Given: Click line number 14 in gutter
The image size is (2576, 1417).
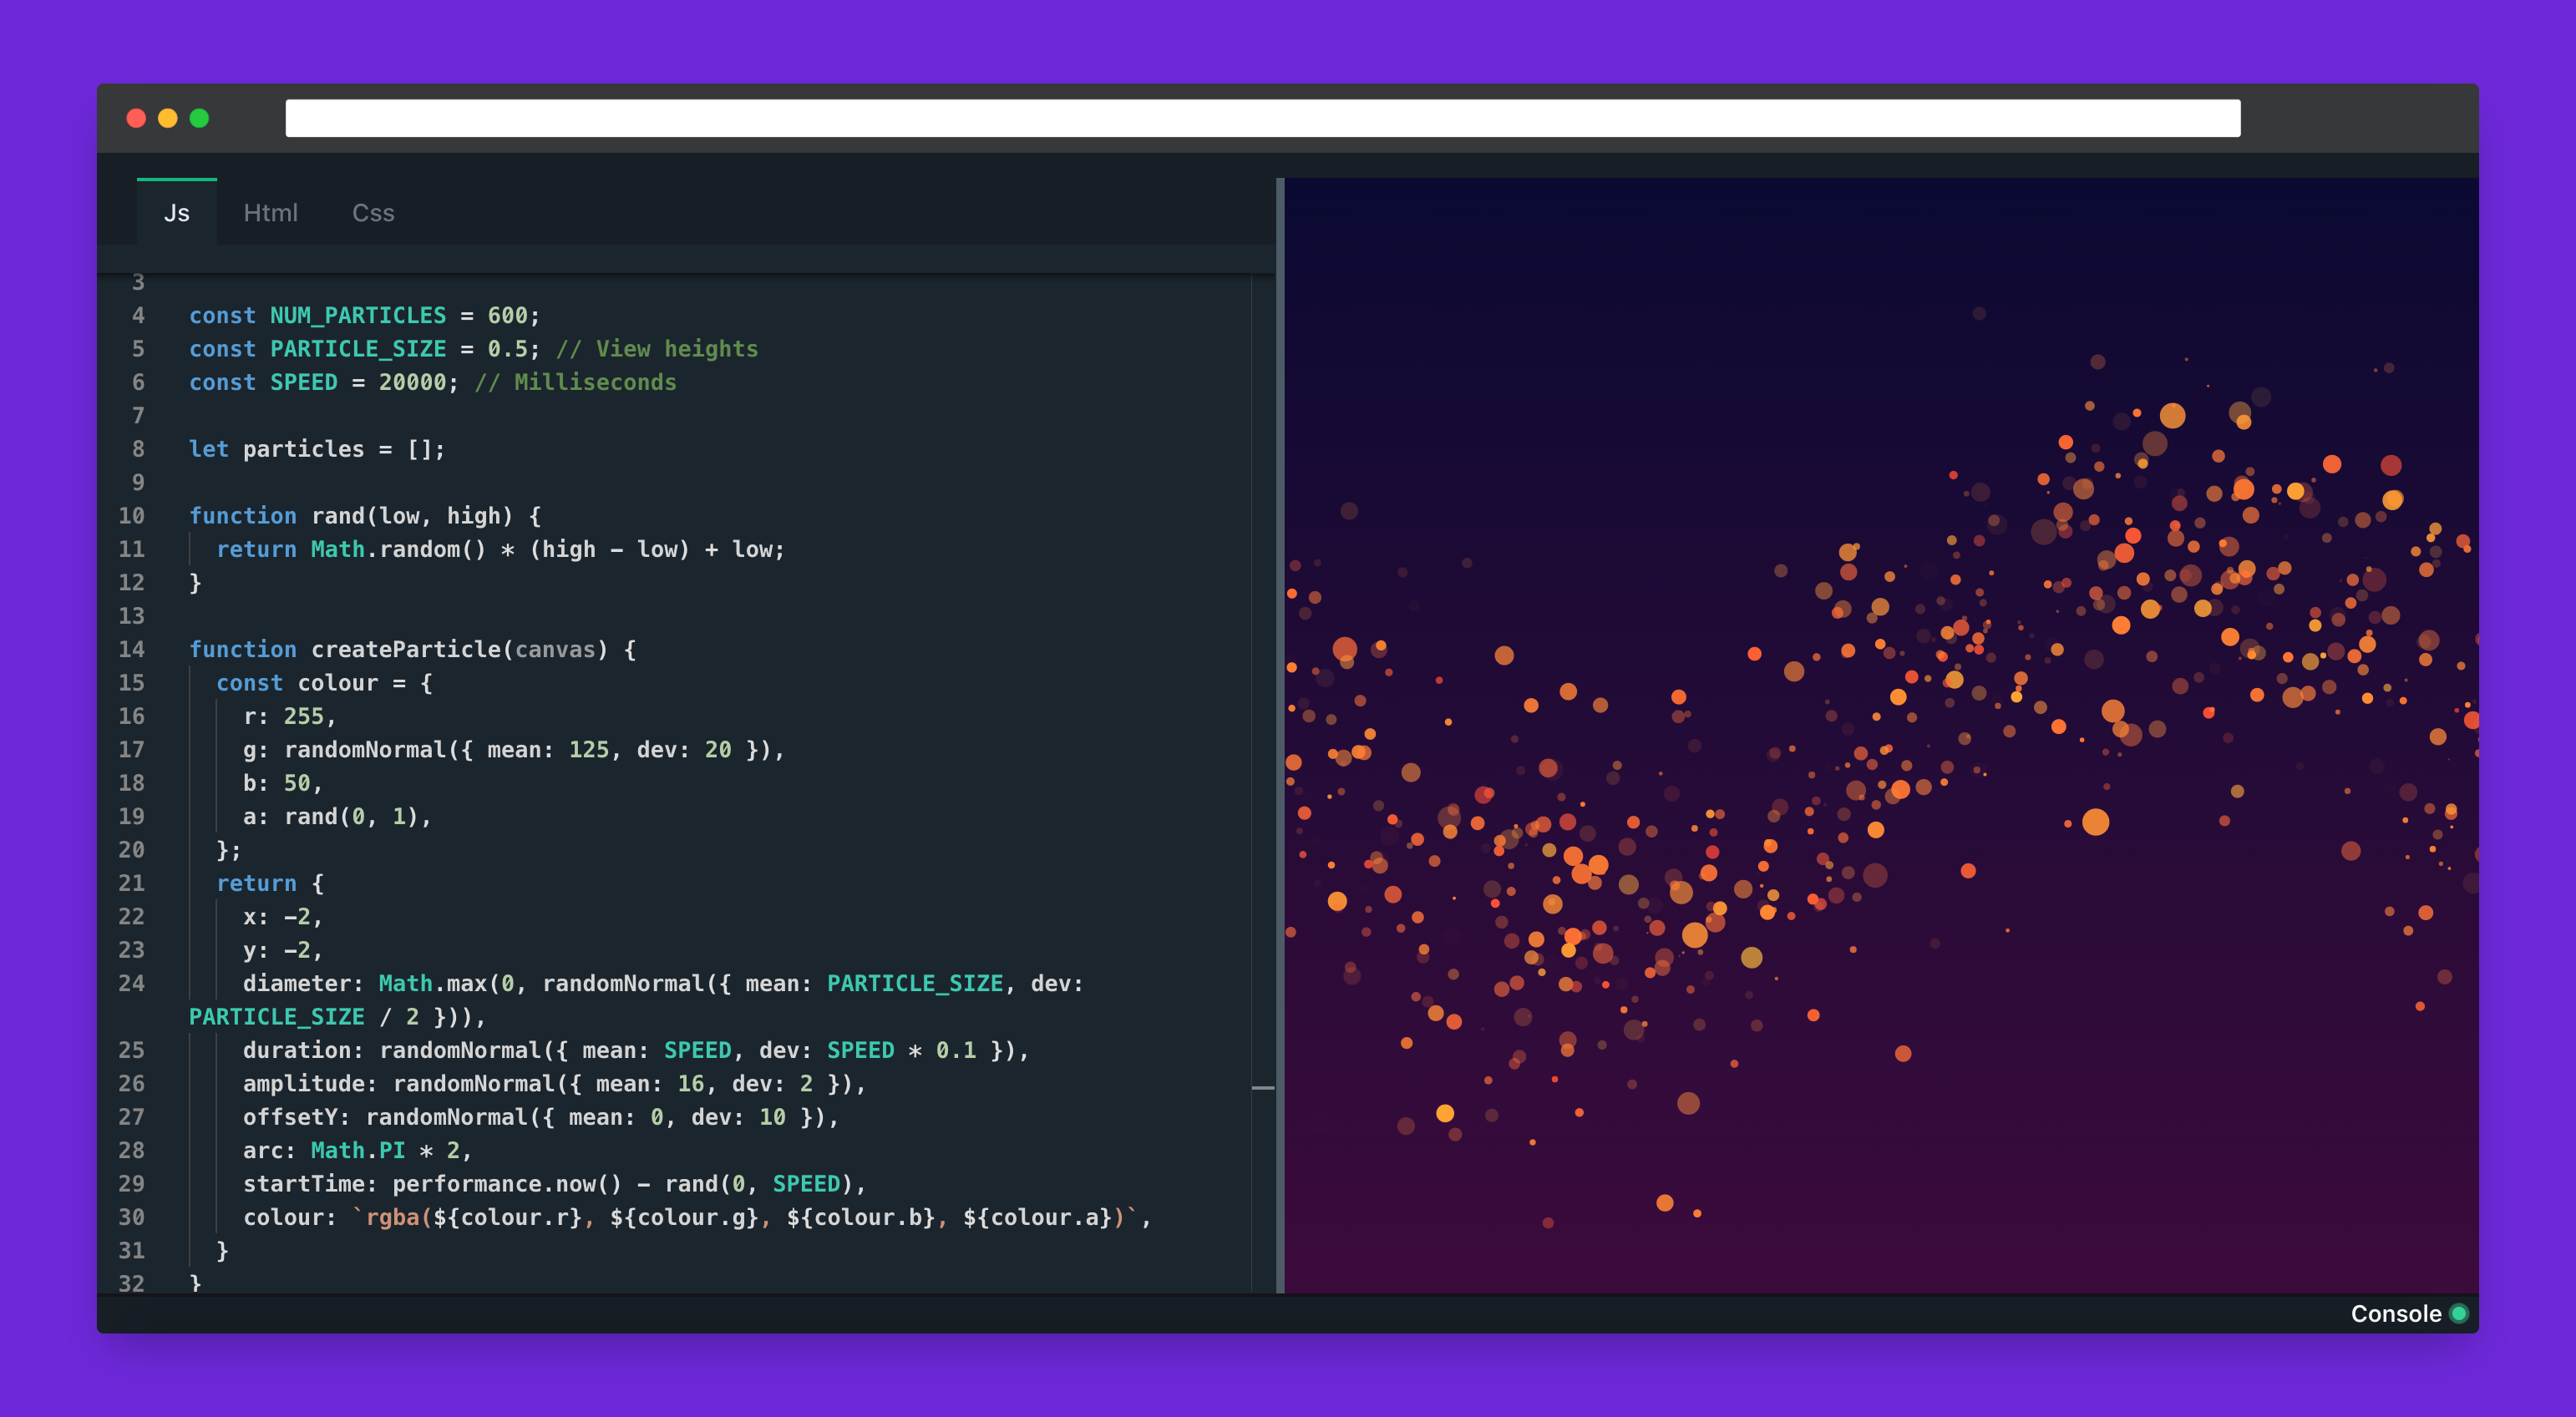Looking at the screenshot, I should [x=131, y=649].
